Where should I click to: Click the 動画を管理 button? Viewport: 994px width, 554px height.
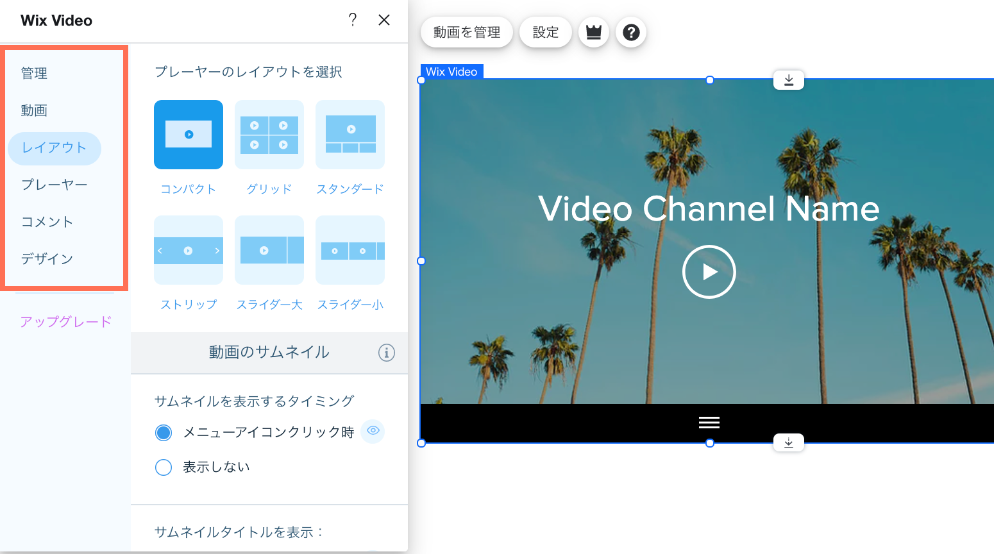(466, 31)
